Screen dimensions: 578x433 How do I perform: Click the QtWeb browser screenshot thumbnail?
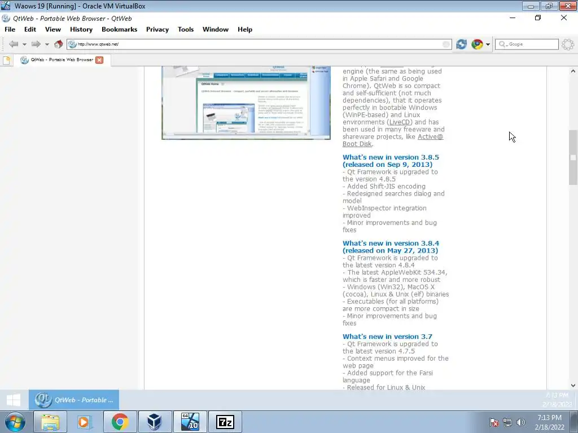[x=246, y=103]
